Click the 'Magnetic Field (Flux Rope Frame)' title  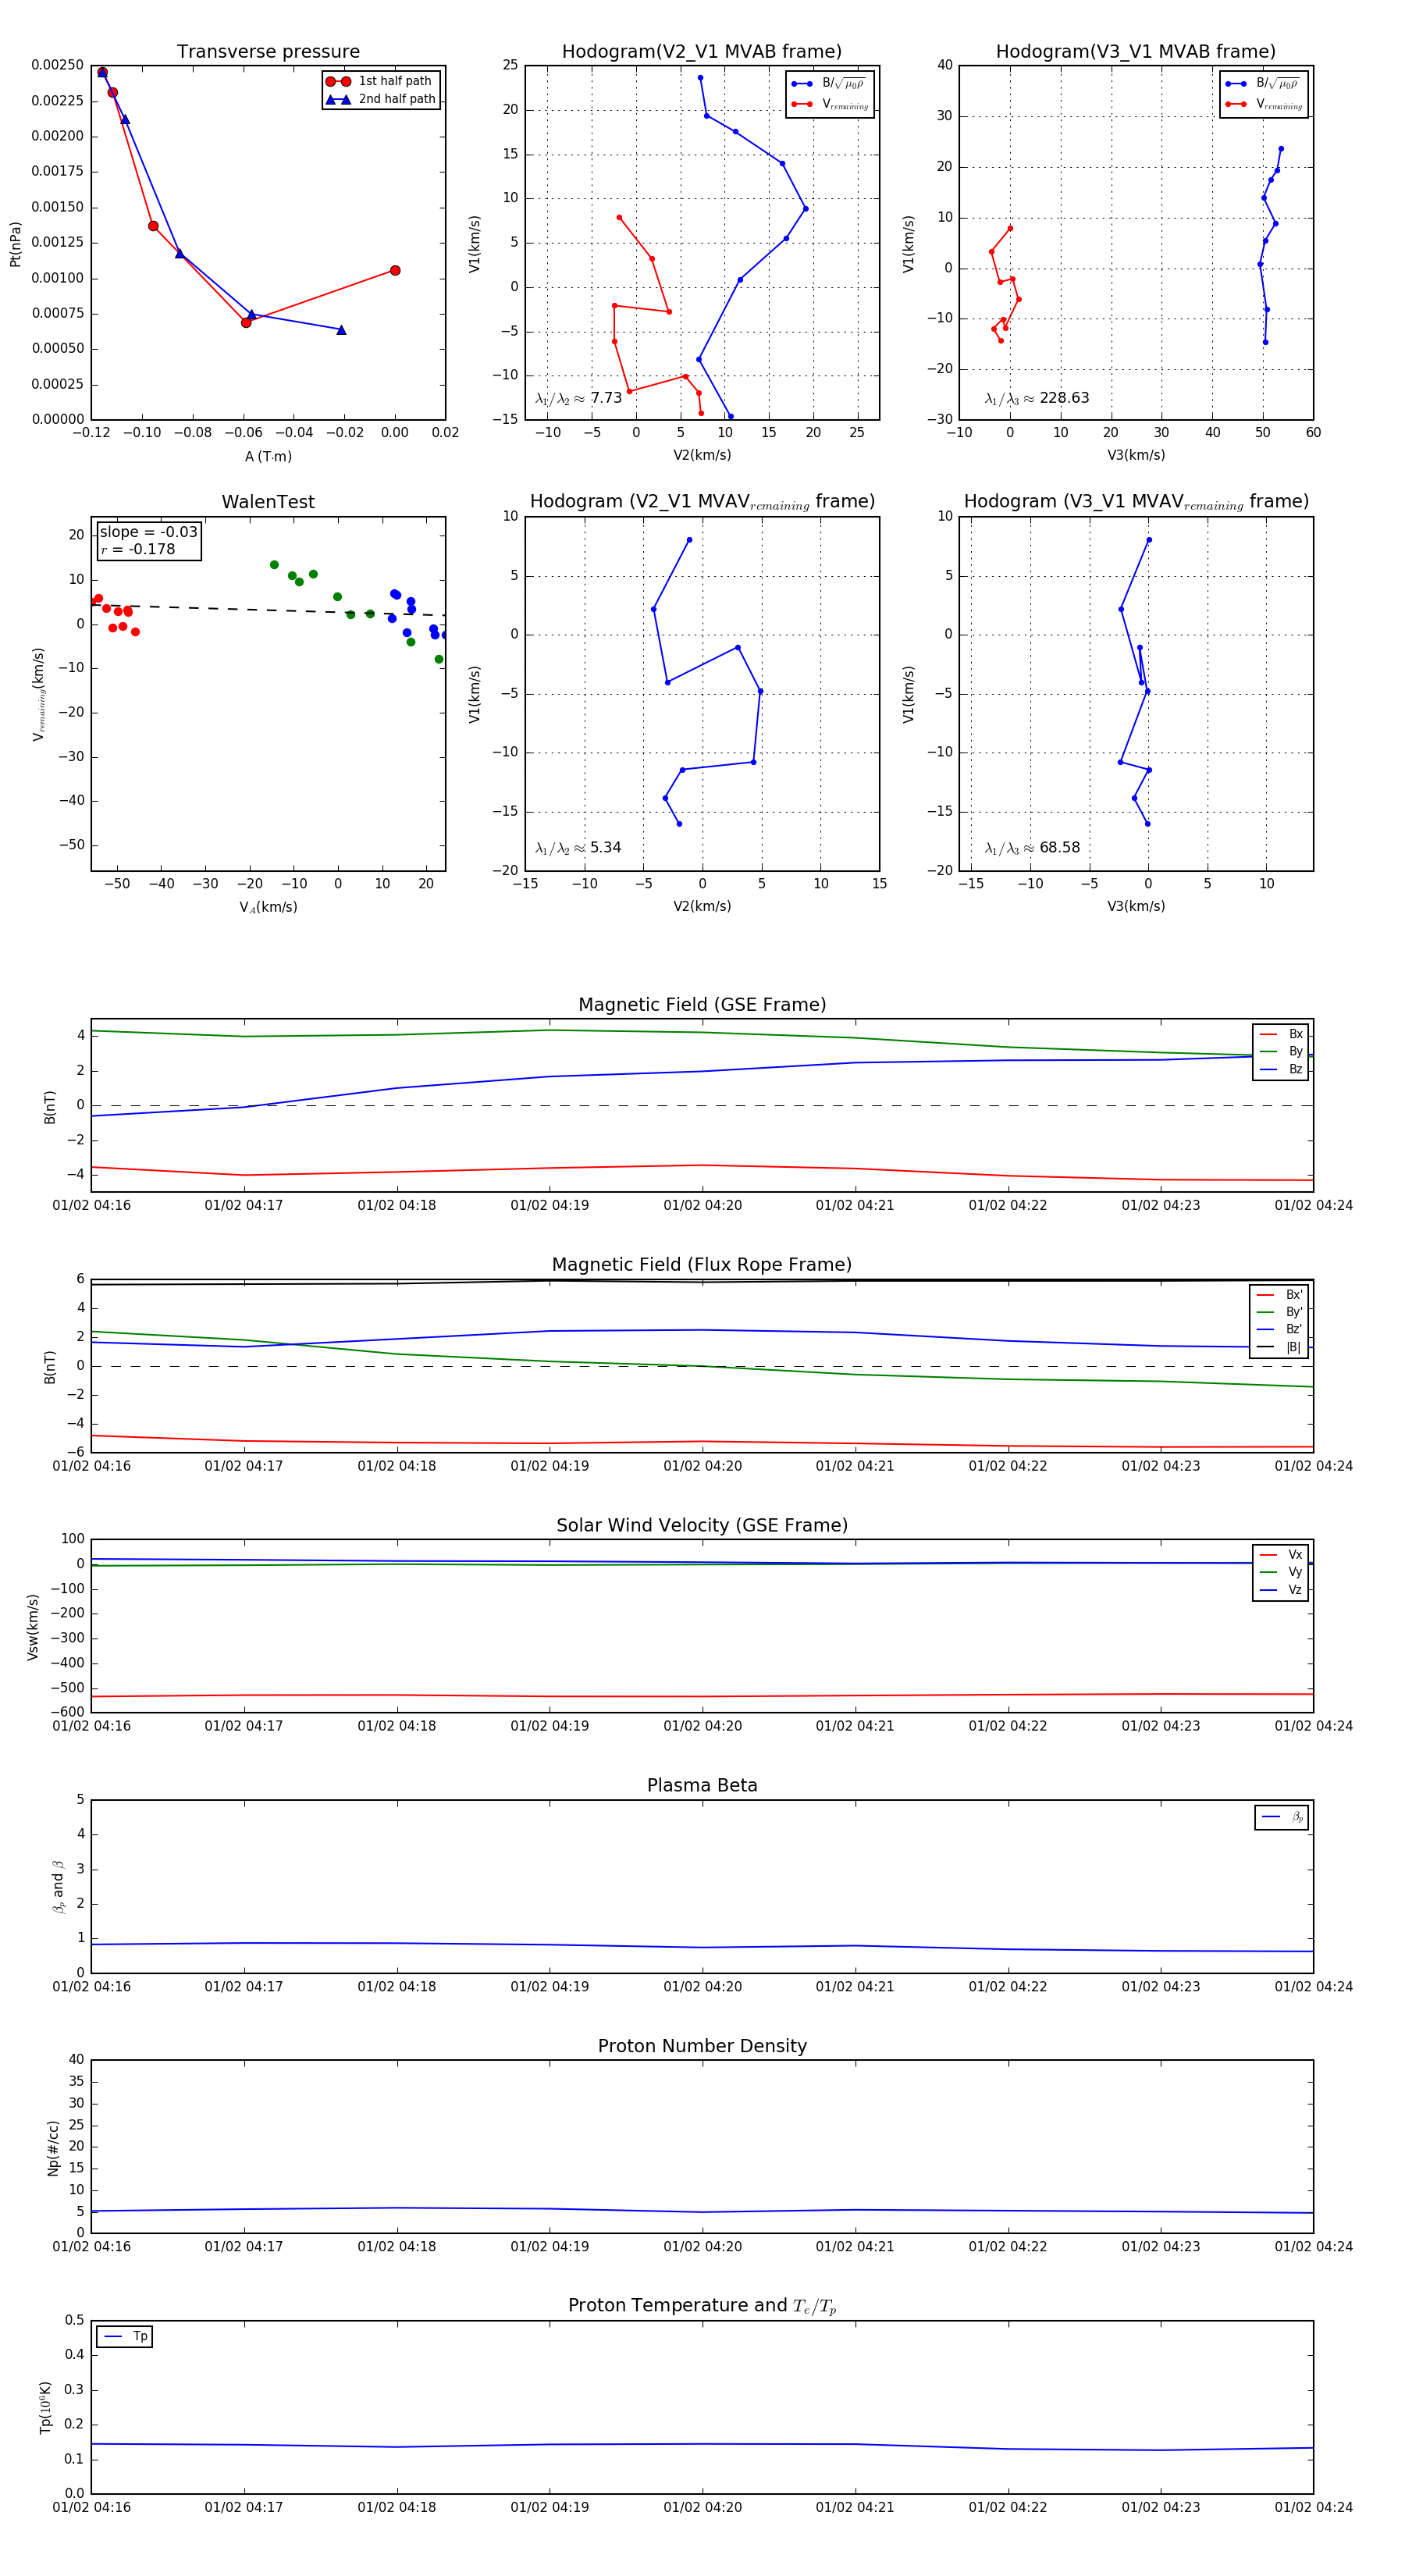coord(702,1265)
